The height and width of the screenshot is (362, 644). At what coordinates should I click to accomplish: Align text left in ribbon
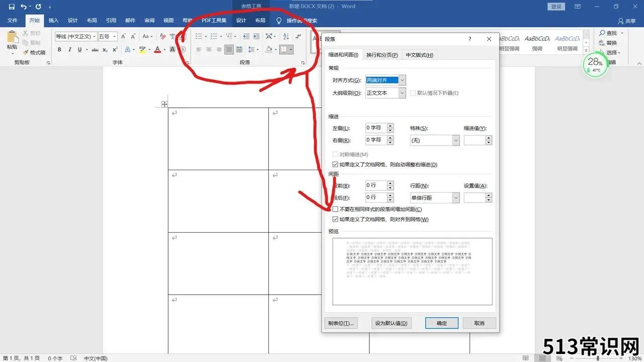pos(199,49)
